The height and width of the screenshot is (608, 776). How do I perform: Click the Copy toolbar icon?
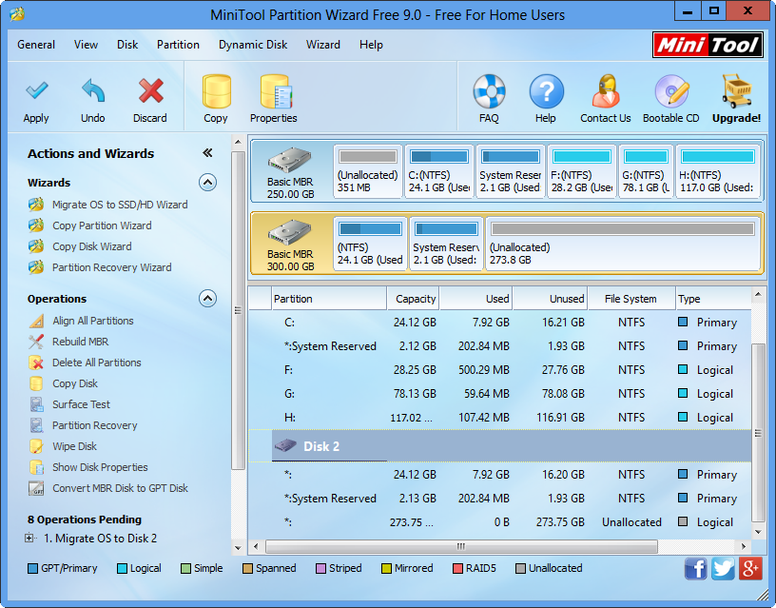click(216, 91)
